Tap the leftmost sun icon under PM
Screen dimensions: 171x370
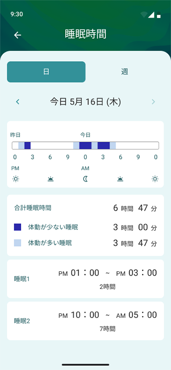point(16,179)
